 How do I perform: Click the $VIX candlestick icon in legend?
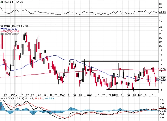(x=1, y=26)
